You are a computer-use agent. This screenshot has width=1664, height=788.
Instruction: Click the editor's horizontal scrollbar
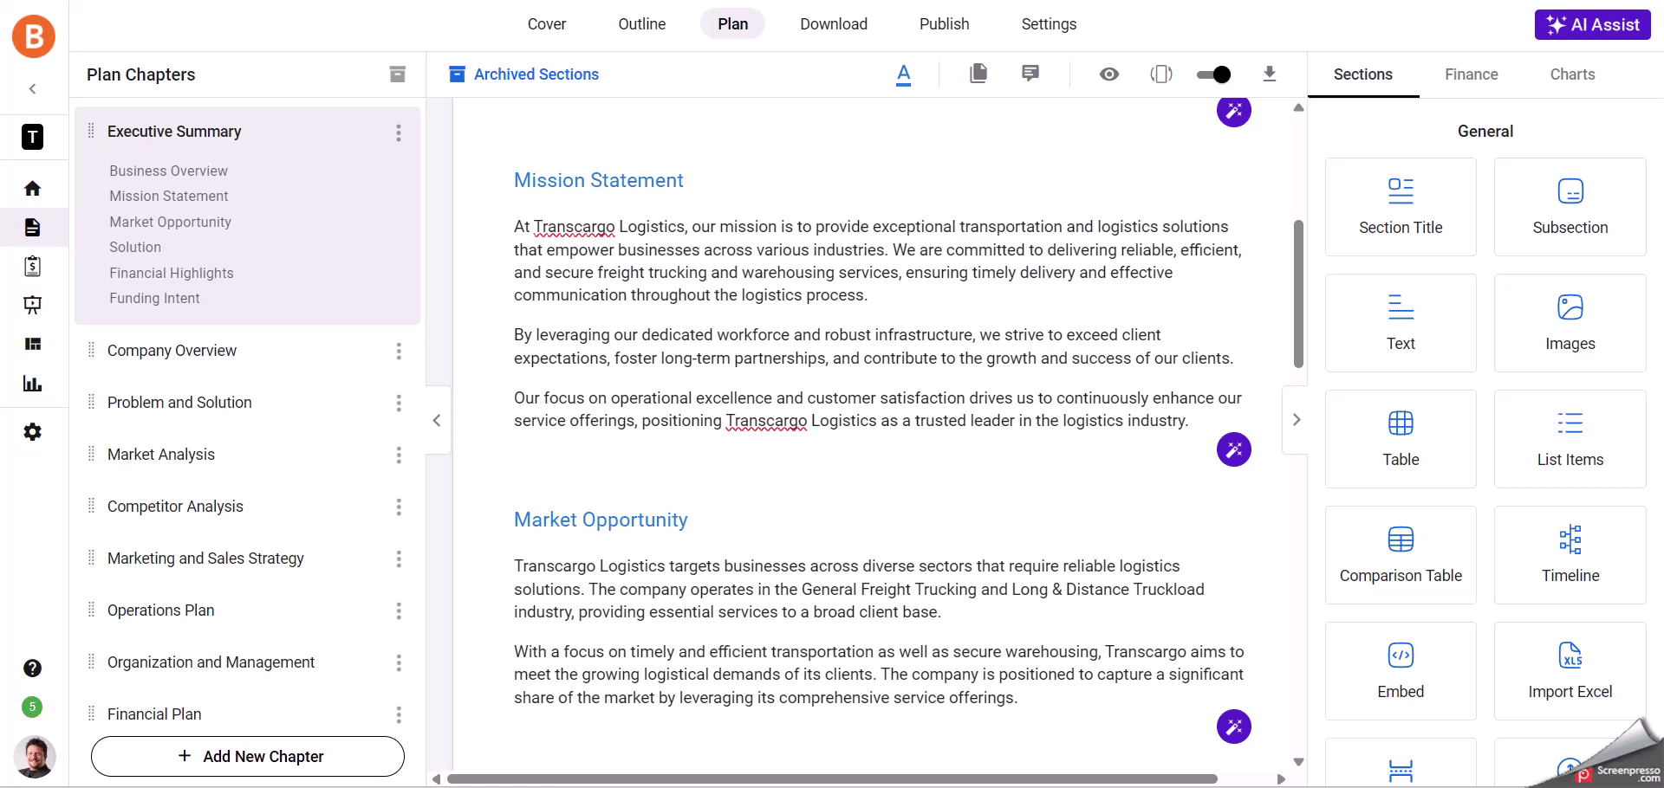coord(832,778)
